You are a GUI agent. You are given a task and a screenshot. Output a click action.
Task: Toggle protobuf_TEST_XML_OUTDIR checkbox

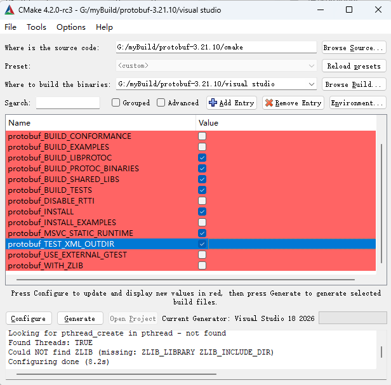coord(202,244)
